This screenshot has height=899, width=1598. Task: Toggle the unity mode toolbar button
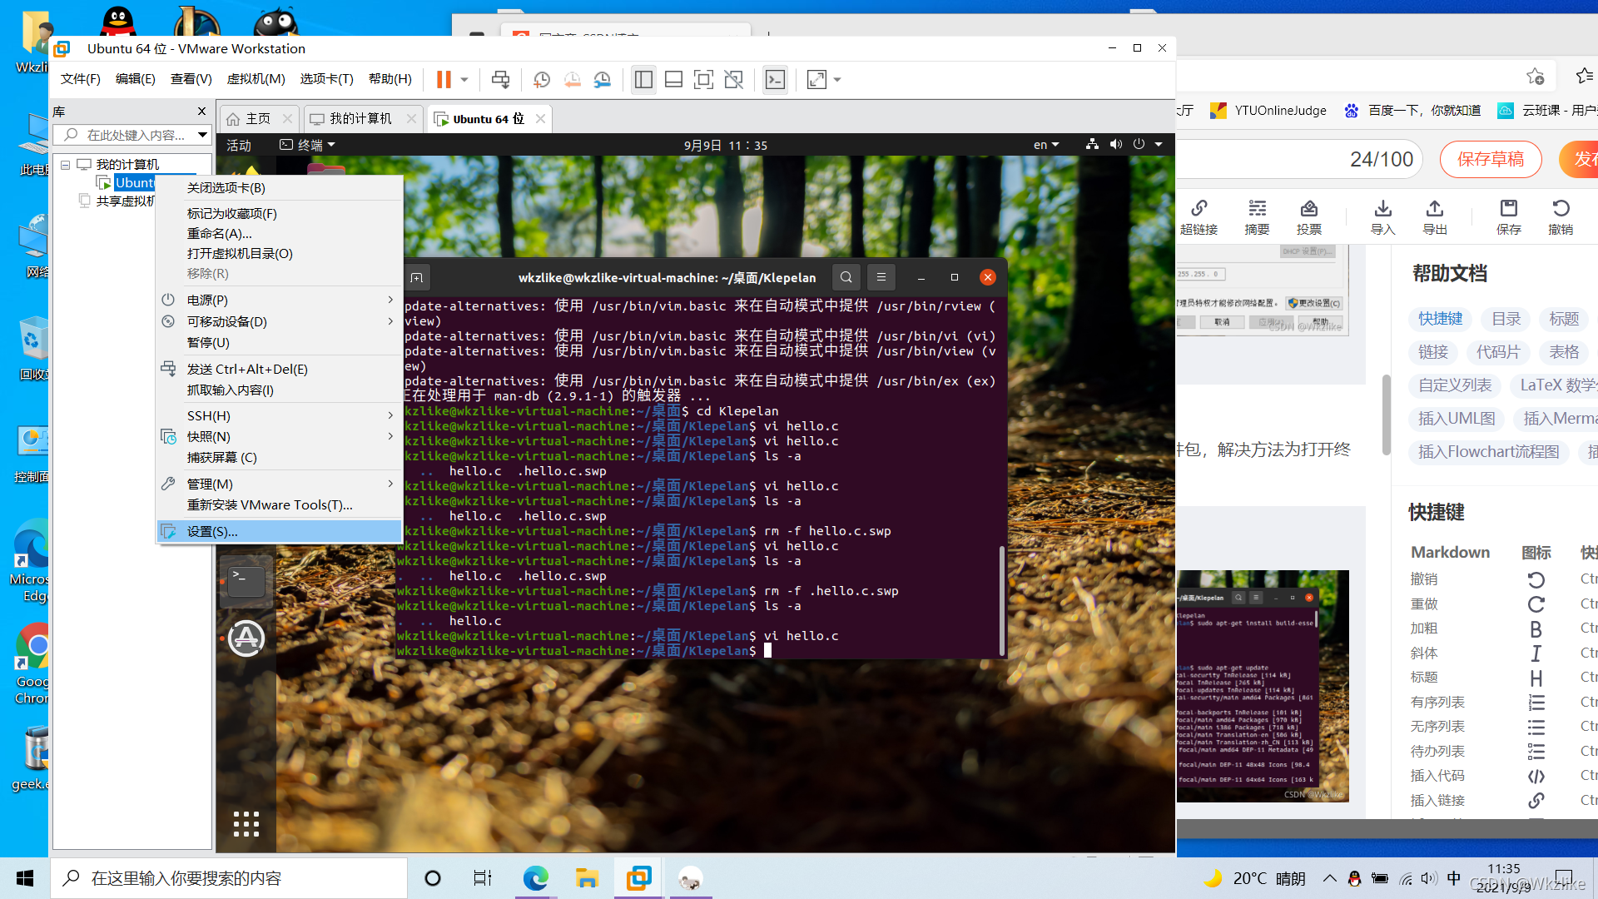tap(733, 80)
